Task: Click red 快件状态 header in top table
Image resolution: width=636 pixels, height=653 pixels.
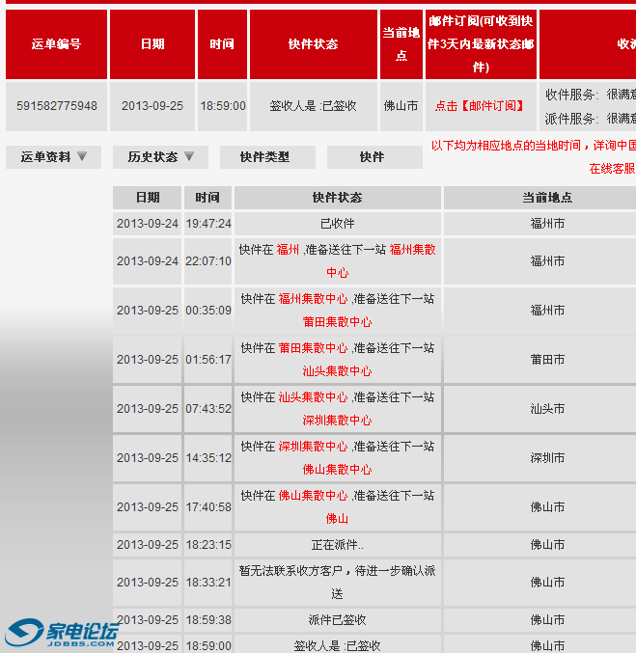Action: point(313,44)
